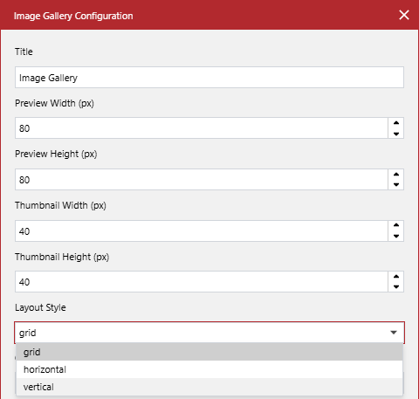Focus the Preview Width value field
This screenshot has width=419, height=399.
coord(202,128)
